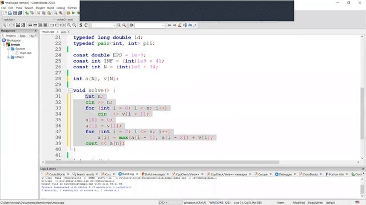Open the Search results log tab
This screenshot has width=366, height=205.
point(85,174)
